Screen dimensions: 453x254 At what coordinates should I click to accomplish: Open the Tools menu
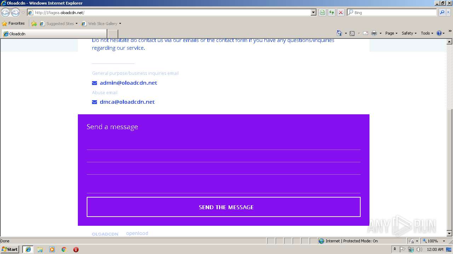coord(427,33)
